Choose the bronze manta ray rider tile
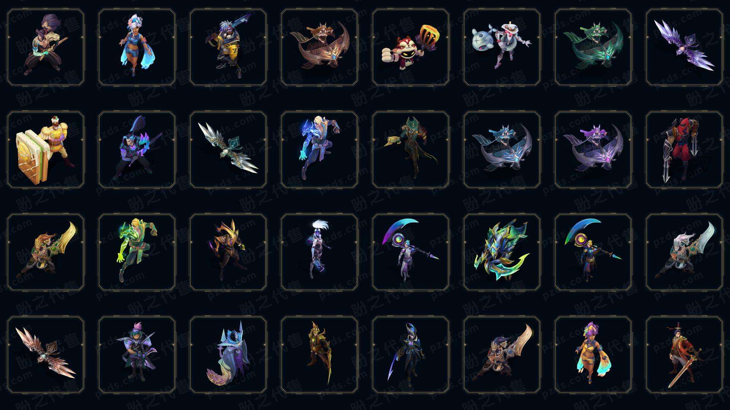 [x=319, y=47]
